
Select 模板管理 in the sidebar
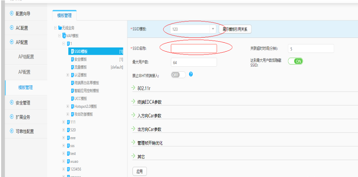[25, 87]
